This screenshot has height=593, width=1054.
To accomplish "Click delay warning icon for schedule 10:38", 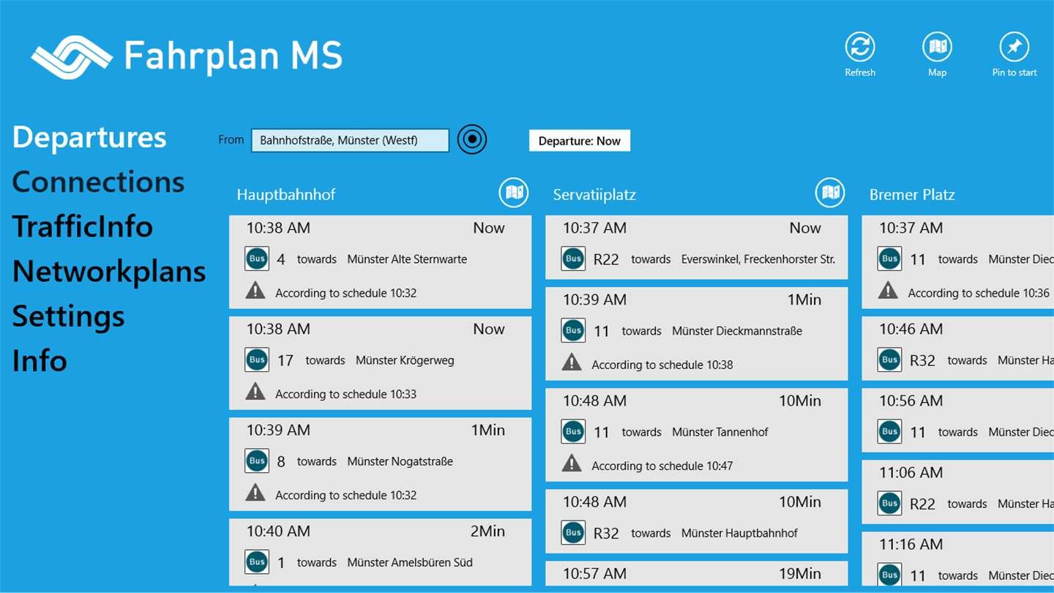I will tap(572, 362).
